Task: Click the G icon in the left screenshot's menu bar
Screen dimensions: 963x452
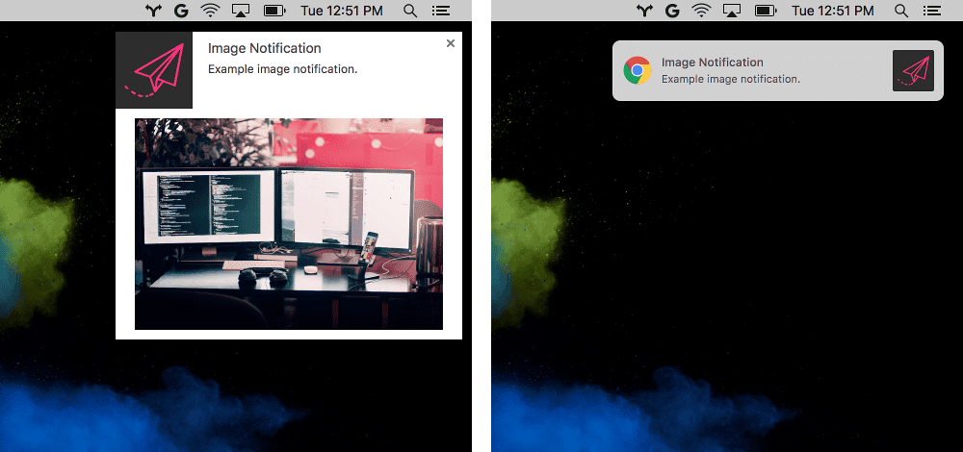Action: click(x=180, y=11)
